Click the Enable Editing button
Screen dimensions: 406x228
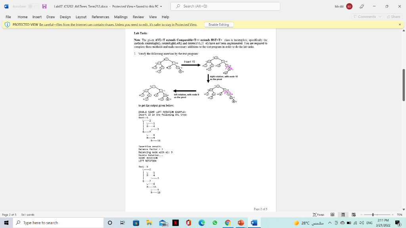click(x=219, y=24)
